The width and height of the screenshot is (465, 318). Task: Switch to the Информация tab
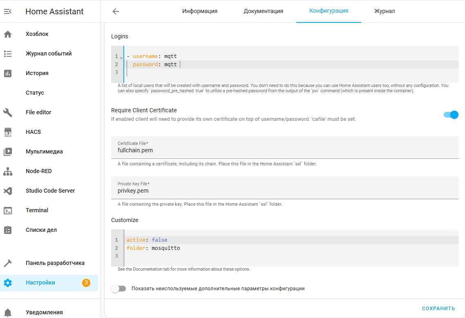coord(200,11)
